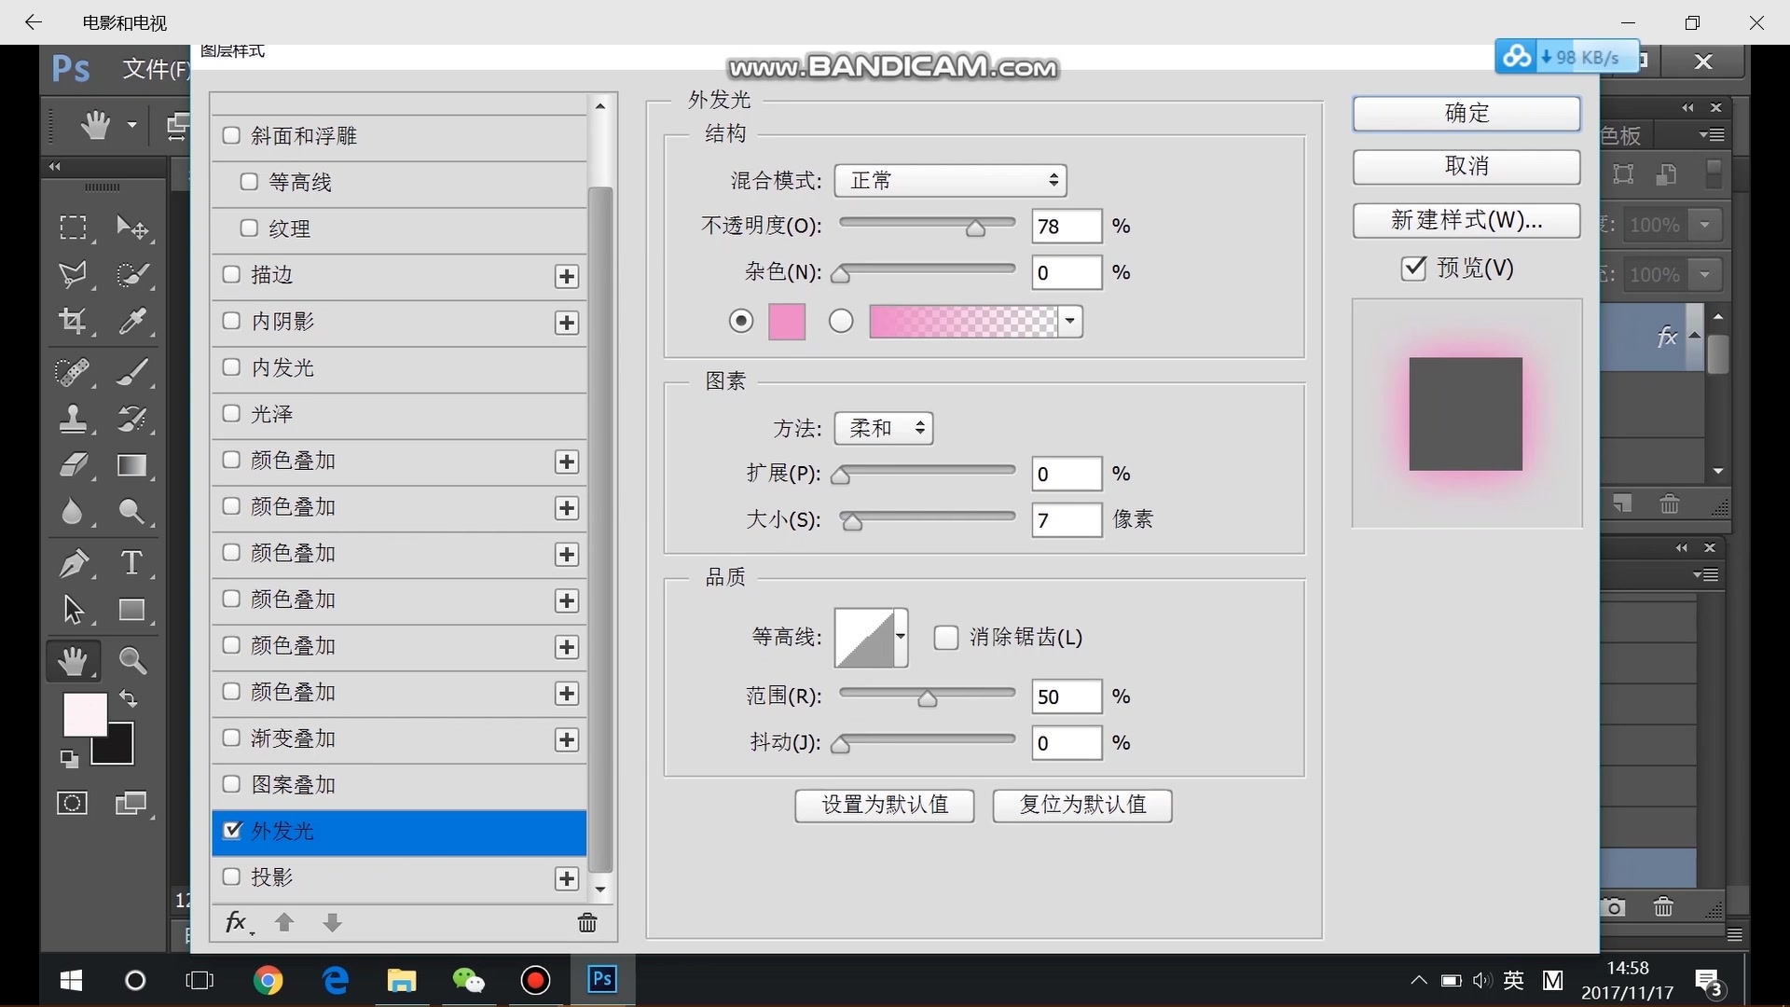
Task: Cancel with the 取消 button
Action: point(1466,167)
